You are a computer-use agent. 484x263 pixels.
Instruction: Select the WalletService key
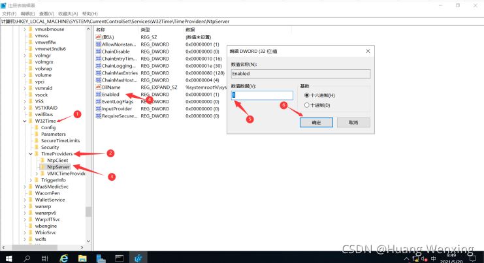click(x=50, y=200)
